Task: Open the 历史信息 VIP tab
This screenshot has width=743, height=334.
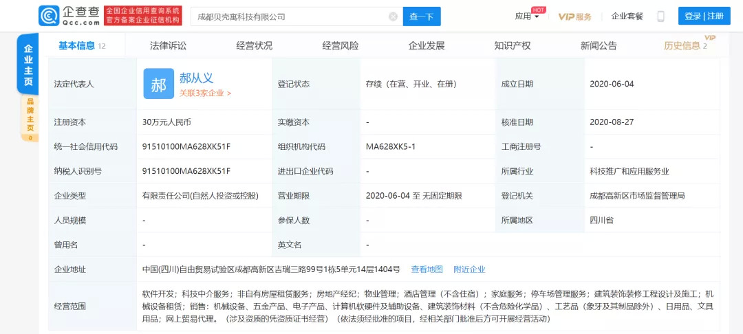Action: pos(685,45)
